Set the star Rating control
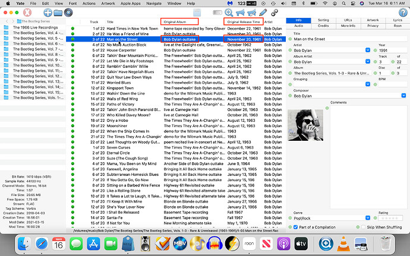 pos(390,218)
